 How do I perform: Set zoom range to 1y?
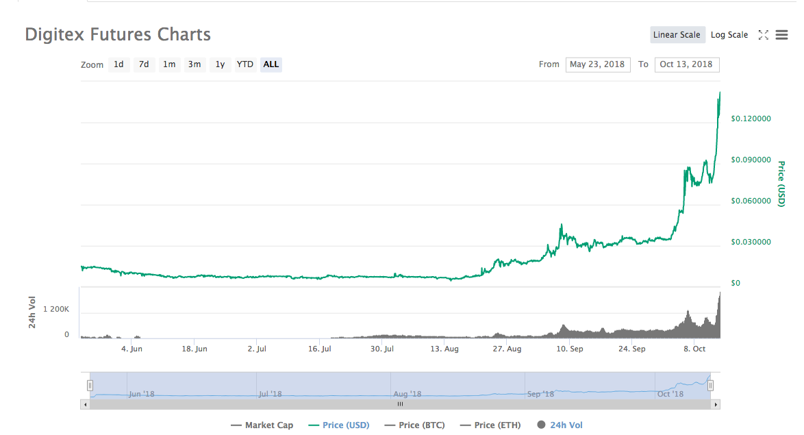coord(220,64)
